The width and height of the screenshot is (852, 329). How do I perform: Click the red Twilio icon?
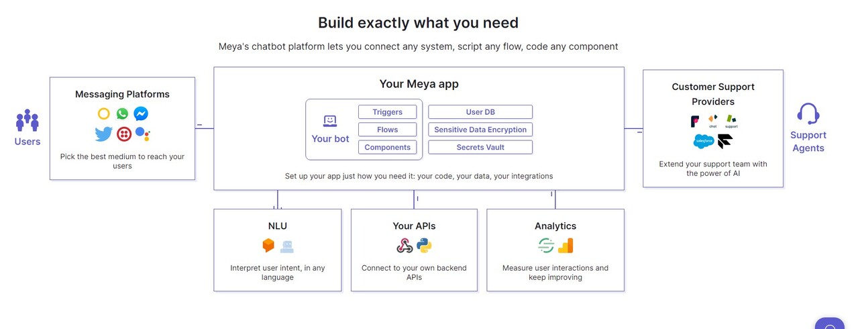124,134
